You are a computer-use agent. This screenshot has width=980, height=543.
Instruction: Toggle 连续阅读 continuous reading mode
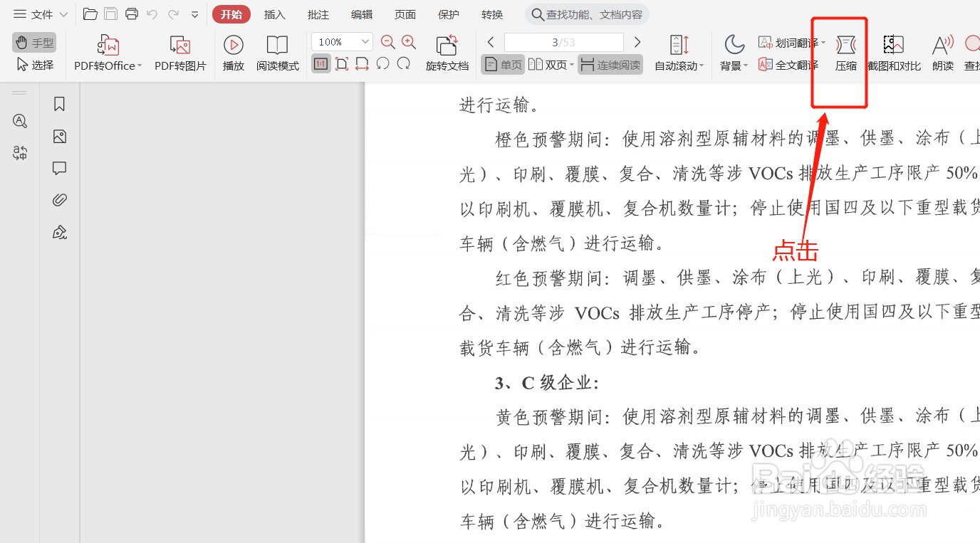click(x=610, y=64)
